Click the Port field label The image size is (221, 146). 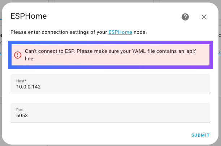click(x=20, y=110)
